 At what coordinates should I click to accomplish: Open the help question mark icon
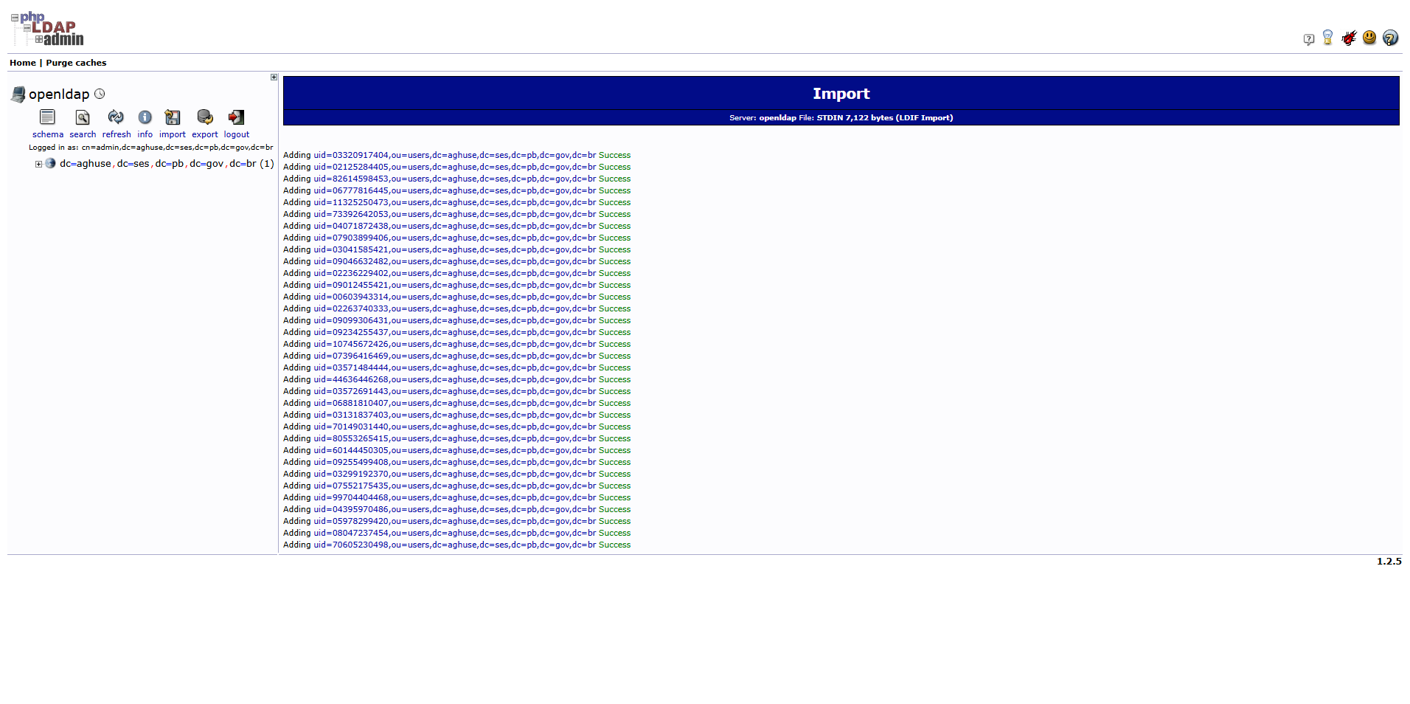pyautogui.click(x=1390, y=38)
